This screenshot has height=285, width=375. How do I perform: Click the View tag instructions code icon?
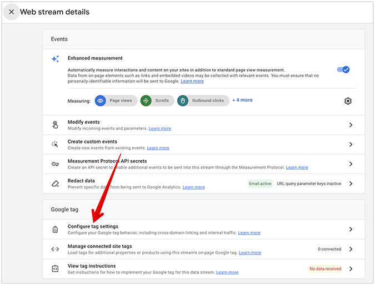pos(55,269)
